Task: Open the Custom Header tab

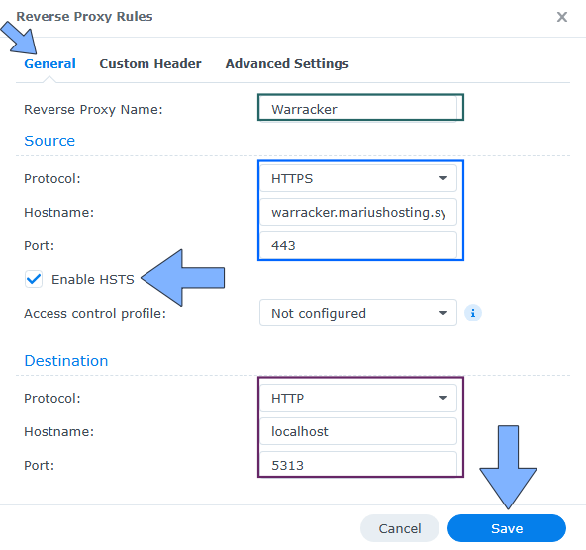Action: (x=150, y=64)
